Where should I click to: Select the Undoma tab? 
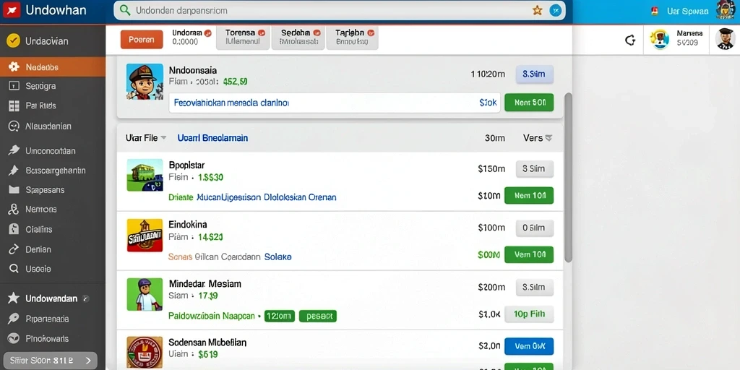[190, 38]
